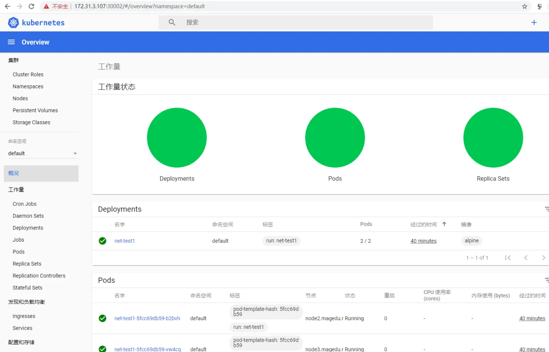The image size is (549, 352).
Task: Click status check for pod net-test1-5fcc69db59-b2bvh
Action: [102, 318]
